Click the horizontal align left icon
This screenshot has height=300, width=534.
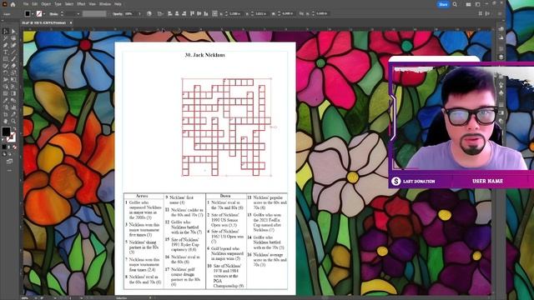(169, 13)
